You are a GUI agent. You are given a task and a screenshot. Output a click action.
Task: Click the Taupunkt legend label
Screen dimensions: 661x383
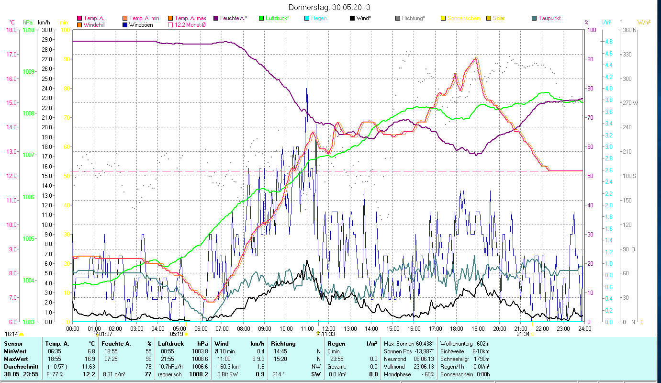coord(549,18)
